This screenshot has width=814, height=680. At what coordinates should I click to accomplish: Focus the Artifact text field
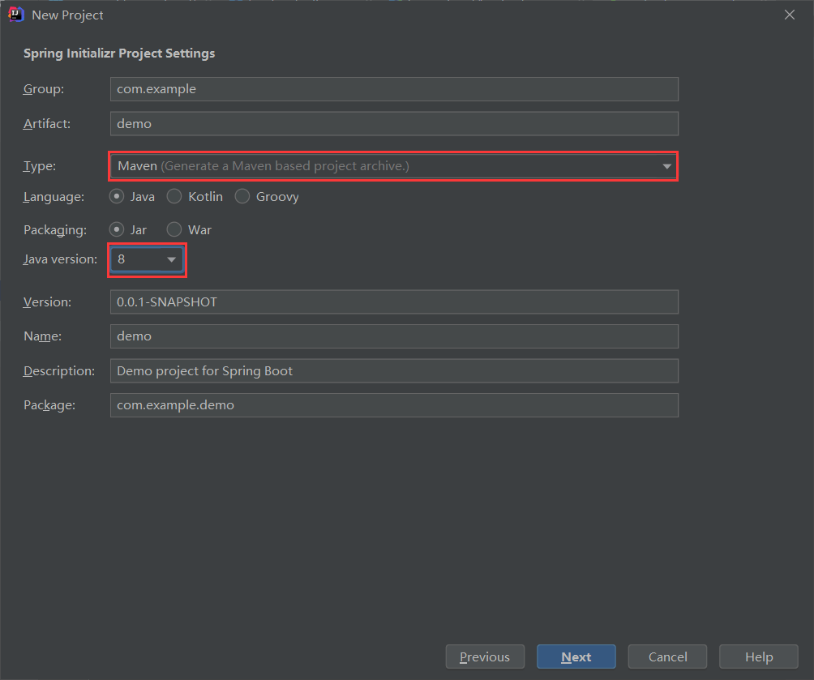[394, 123]
